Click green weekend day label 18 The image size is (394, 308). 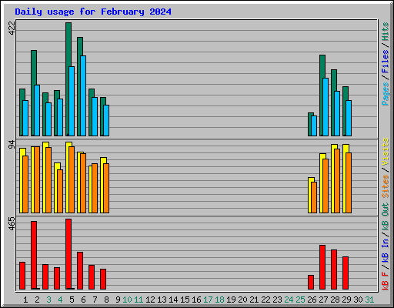pyautogui.click(x=219, y=300)
